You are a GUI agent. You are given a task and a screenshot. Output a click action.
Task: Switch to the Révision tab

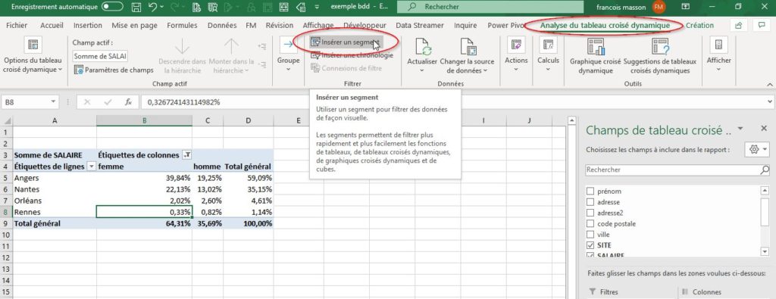pyautogui.click(x=280, y=25)
